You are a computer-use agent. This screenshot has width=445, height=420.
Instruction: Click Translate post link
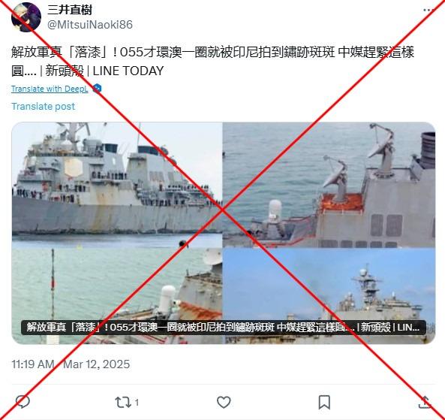click(43, 106)
